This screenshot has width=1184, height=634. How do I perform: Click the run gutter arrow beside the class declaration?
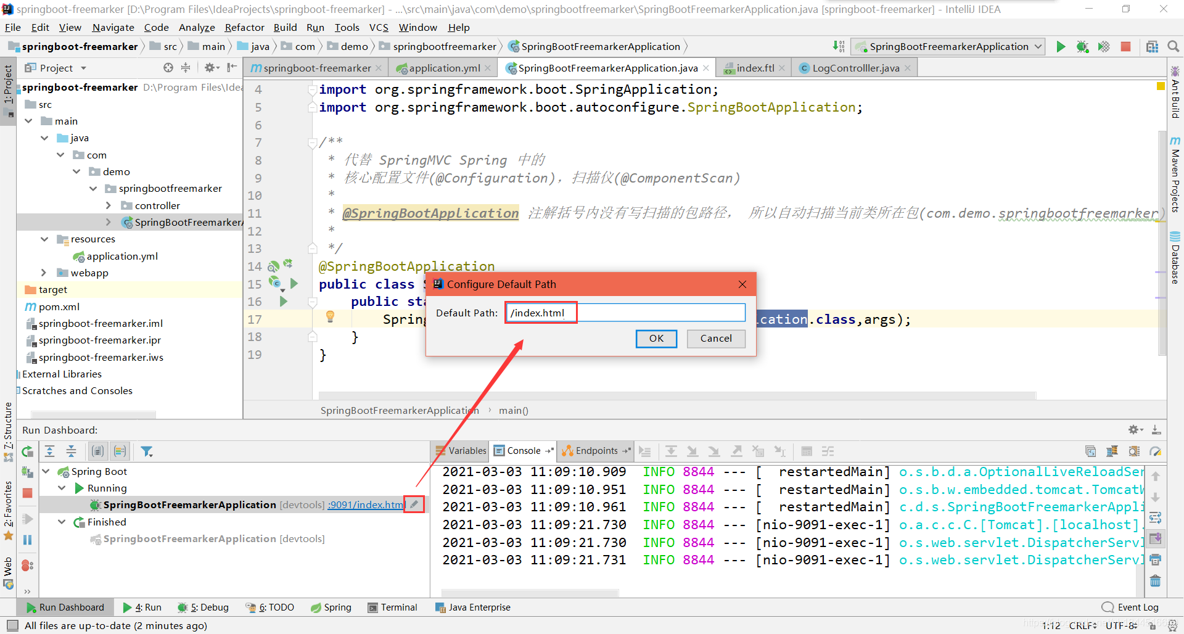click(x=294, y=284)
